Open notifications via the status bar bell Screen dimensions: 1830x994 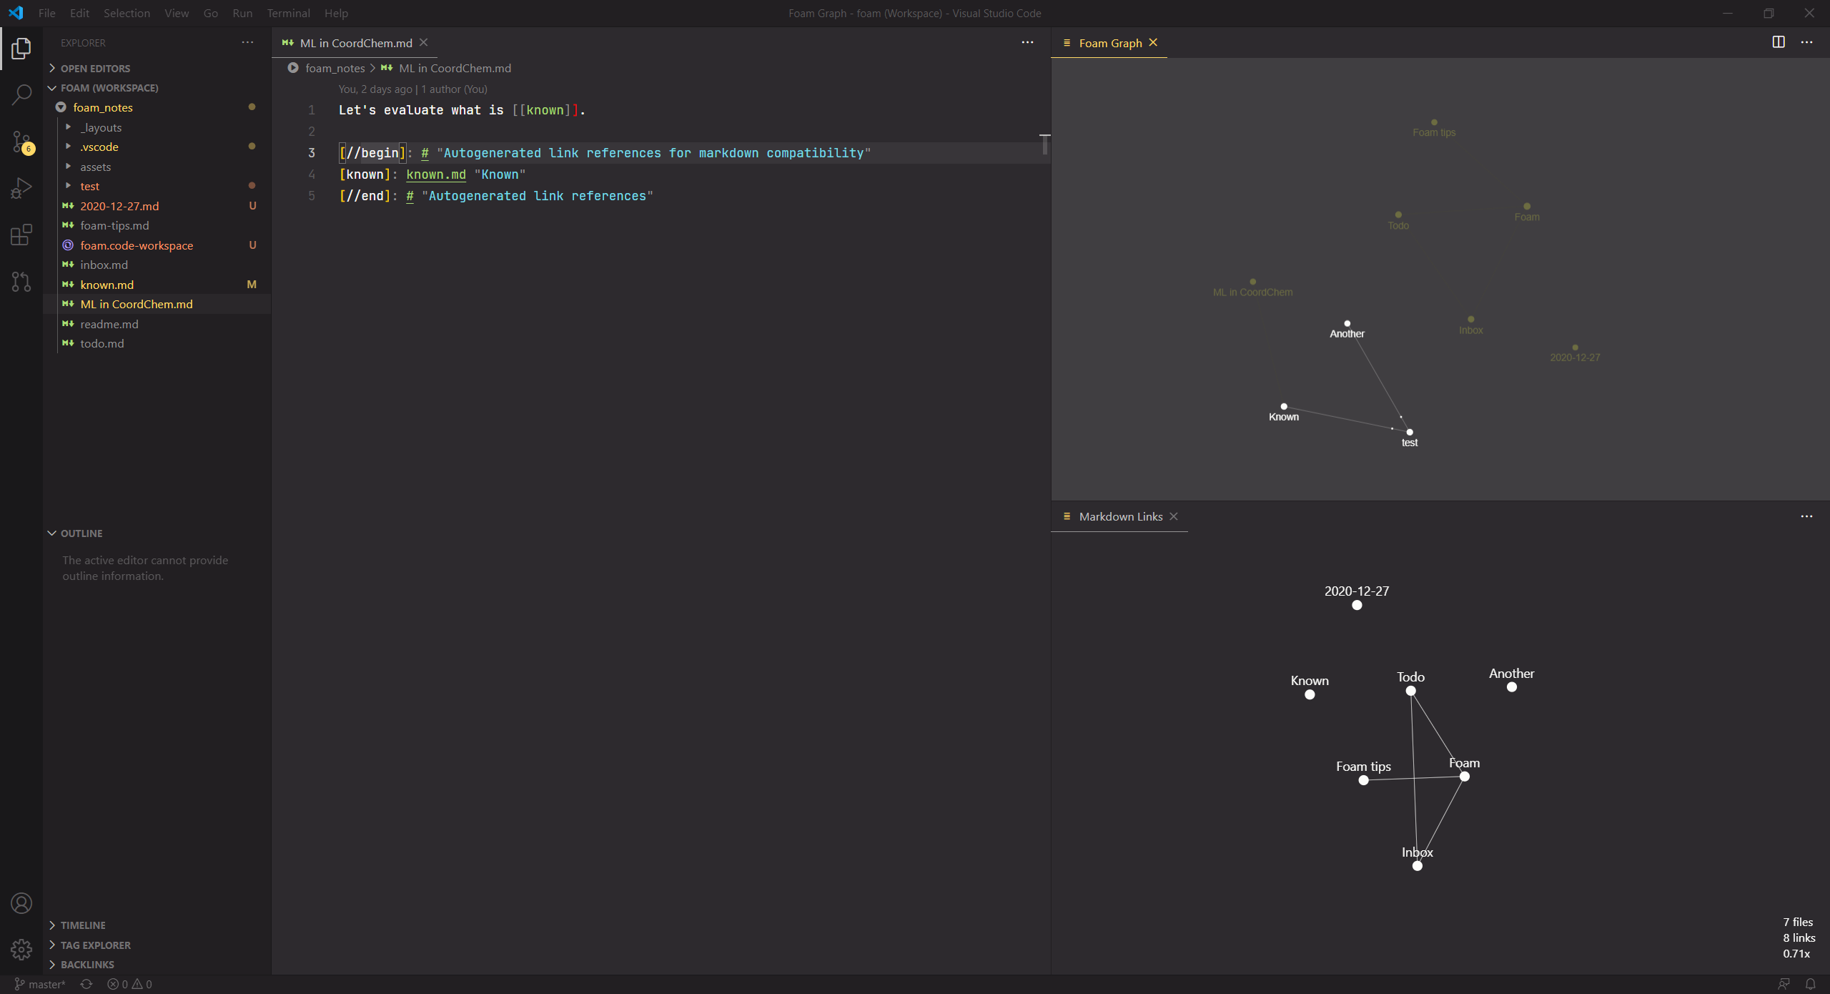point(1810,983)
